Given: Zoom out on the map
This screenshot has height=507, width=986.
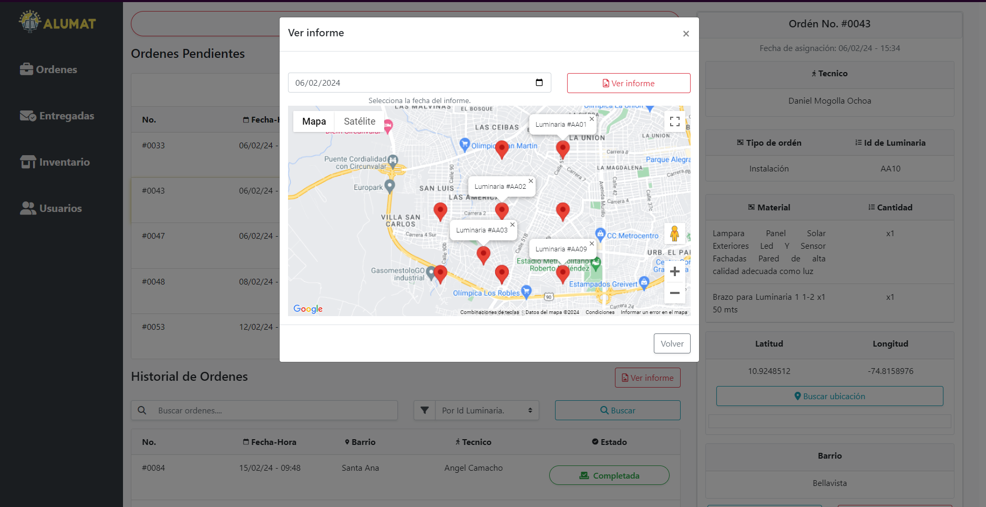Looking at the screenshot, I should click(675, 293).
